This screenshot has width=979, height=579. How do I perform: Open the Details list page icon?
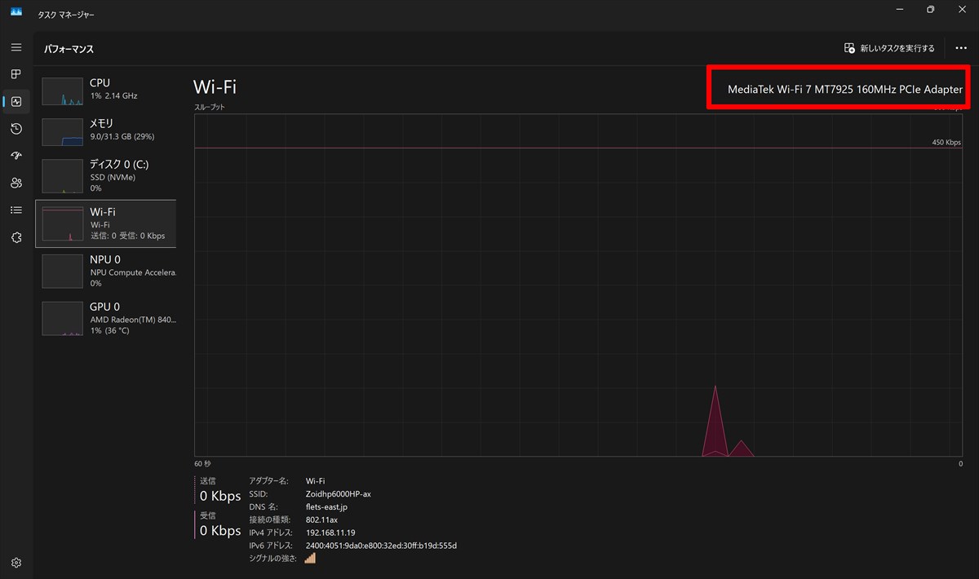tap(16, 210)
